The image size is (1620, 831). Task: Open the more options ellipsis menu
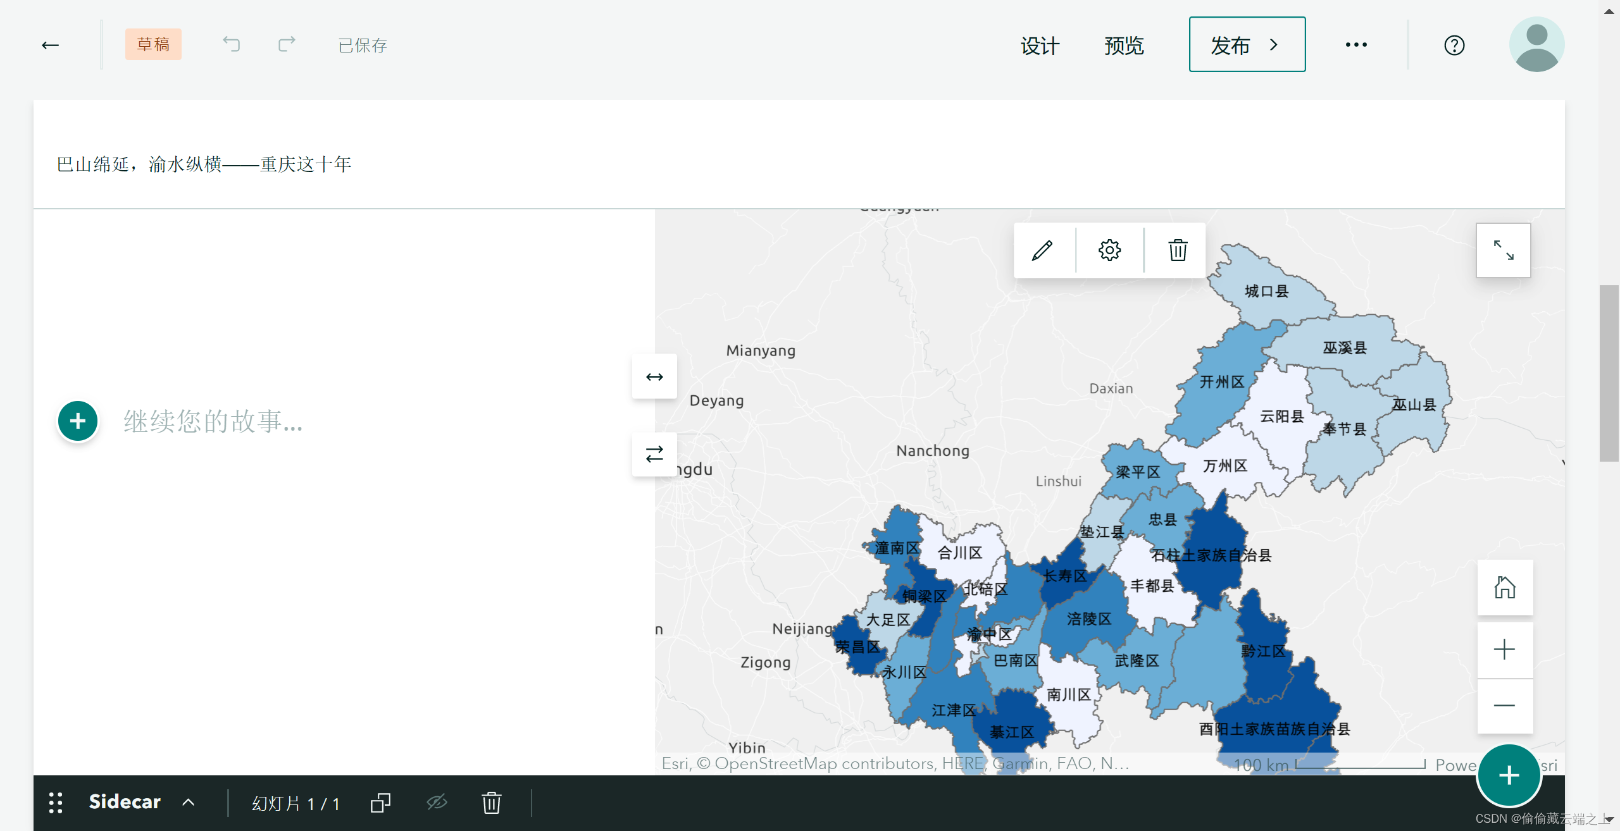[x=1355, y=44]
